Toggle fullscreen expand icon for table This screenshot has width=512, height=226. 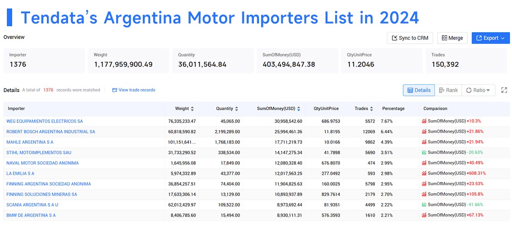pyautogui.click(x=504, y=90)
